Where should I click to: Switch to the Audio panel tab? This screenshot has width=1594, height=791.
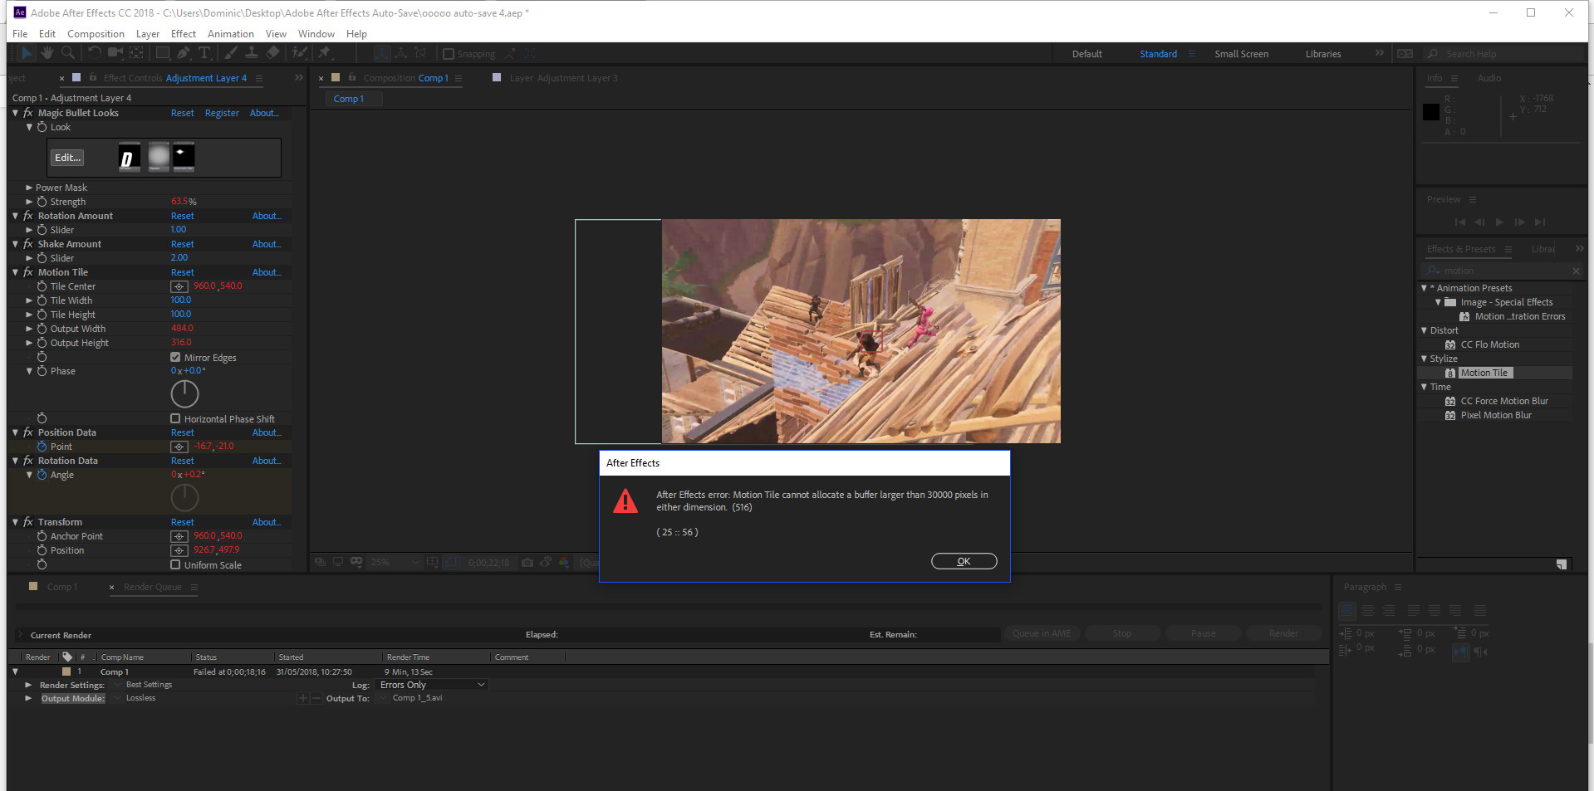pos(1489,78)
